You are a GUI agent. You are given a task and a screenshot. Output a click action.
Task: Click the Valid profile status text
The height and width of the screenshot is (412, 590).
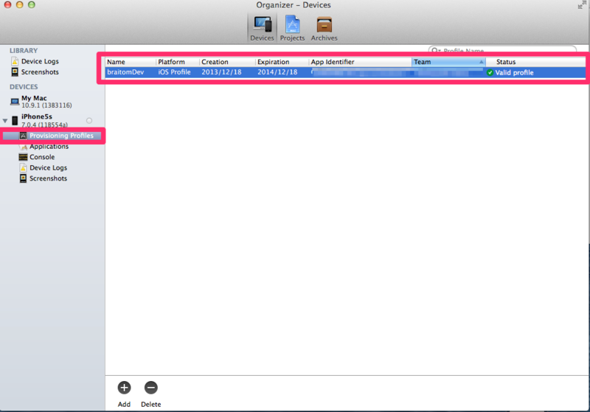coord(514,72)
